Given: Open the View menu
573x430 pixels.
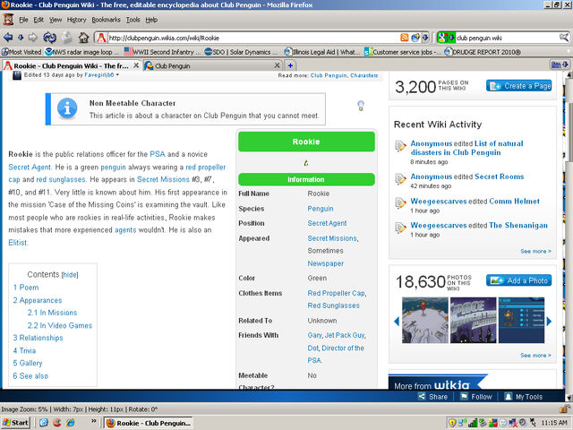Looking at the screenshot, I should (56, 20).
